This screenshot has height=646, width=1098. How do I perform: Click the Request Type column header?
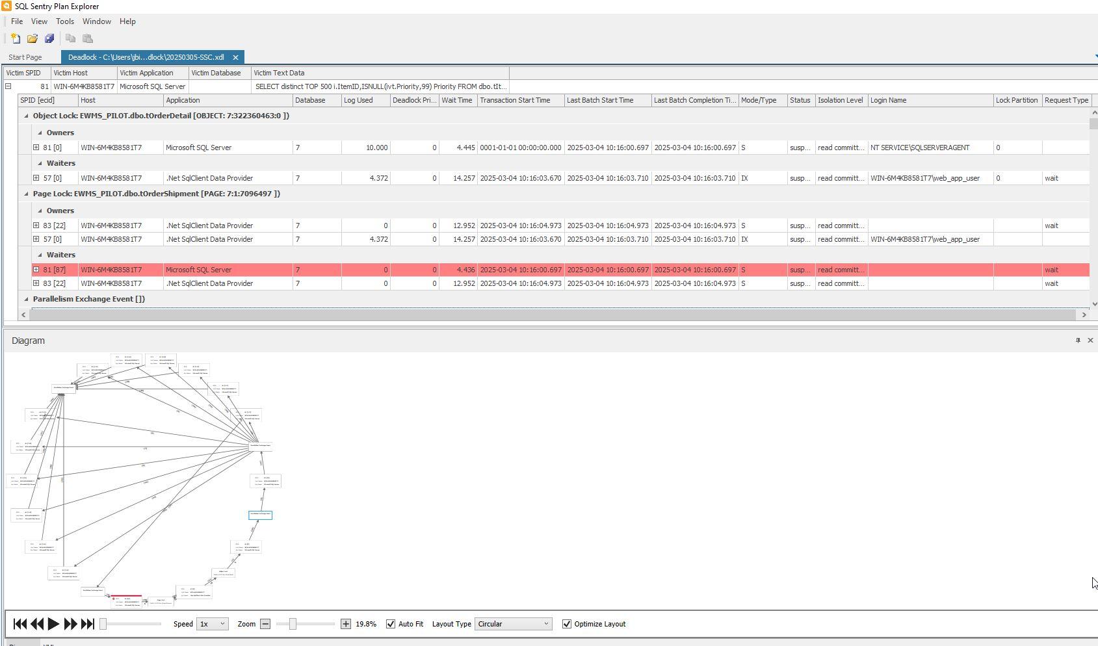click(x=1066, y=100)
